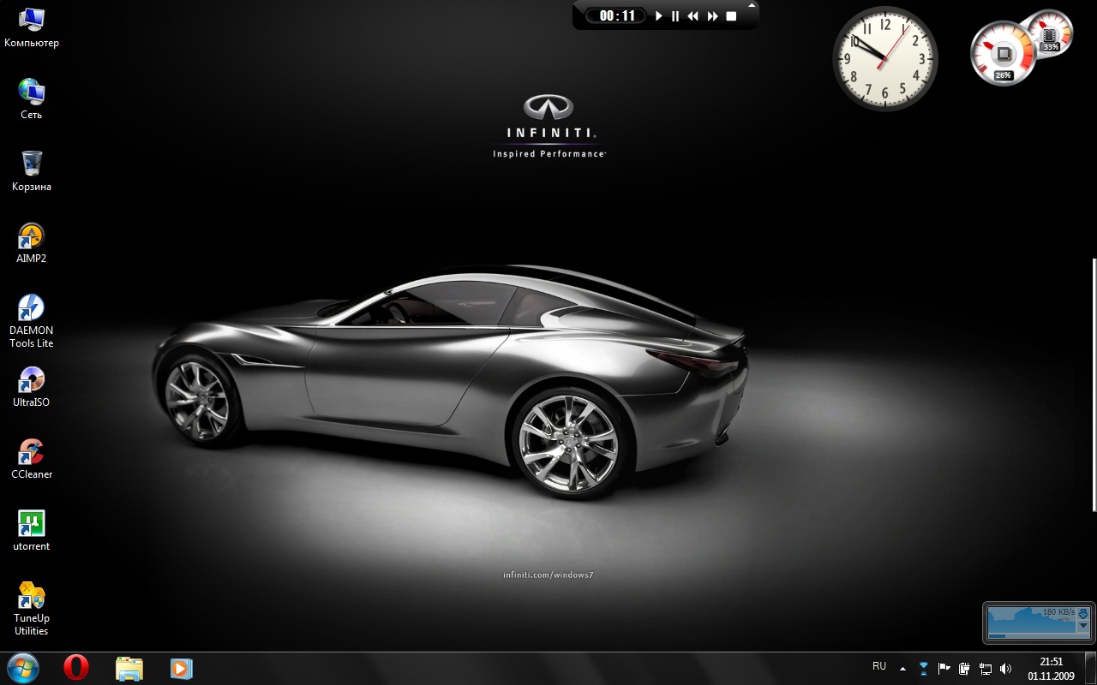Open the Windows Start menu

pyautogui.click(x=22, y=668)
